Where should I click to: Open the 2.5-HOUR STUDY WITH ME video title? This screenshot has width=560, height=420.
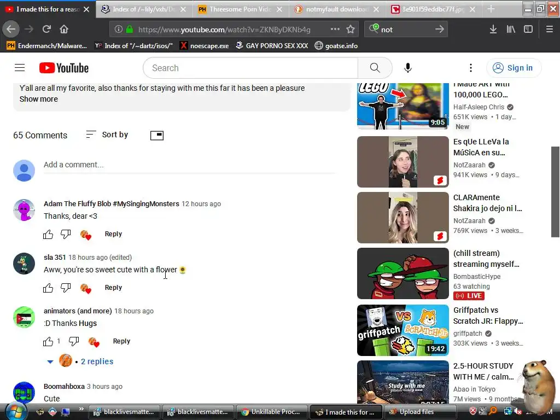coord(483,371)
